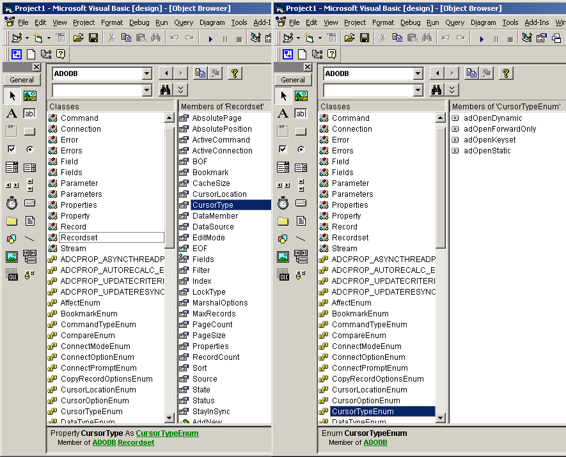The width and height of the screenshot is (566, 457).
Task: Open Add Form dropdown arrow in right window
Action: (320, 38)
